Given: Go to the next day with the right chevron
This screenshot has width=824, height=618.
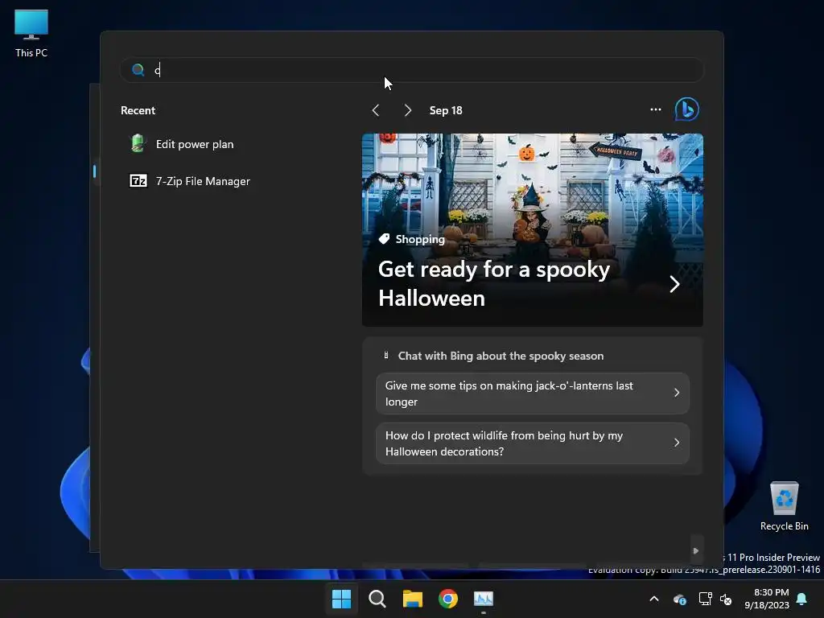Looking at the screenshot, I should (408, 110).
